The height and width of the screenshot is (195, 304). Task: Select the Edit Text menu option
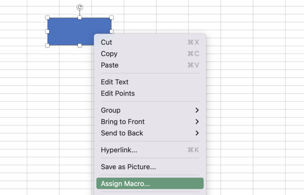115,82
